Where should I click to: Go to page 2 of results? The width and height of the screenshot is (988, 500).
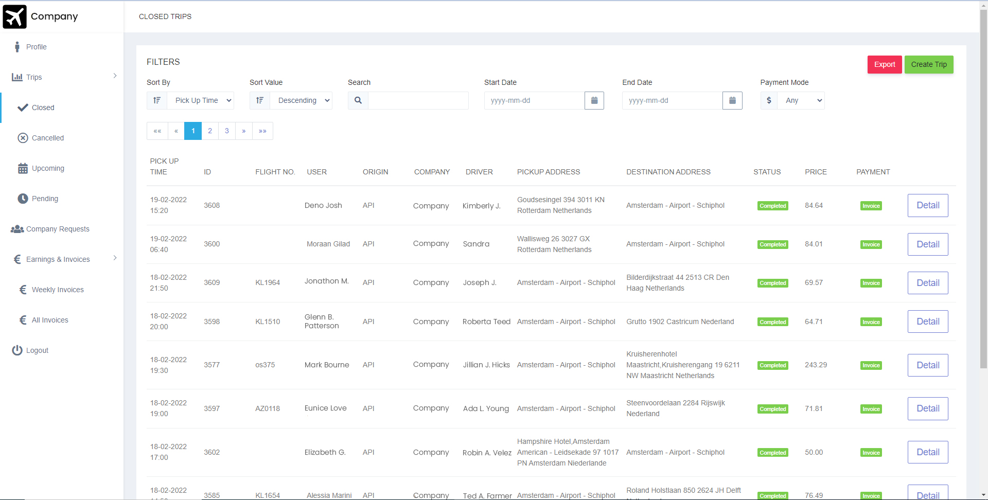pos(210,131)
